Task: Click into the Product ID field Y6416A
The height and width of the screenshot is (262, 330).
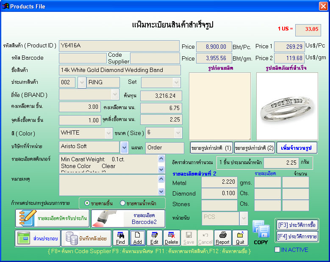Action: (x=119, y=46)
